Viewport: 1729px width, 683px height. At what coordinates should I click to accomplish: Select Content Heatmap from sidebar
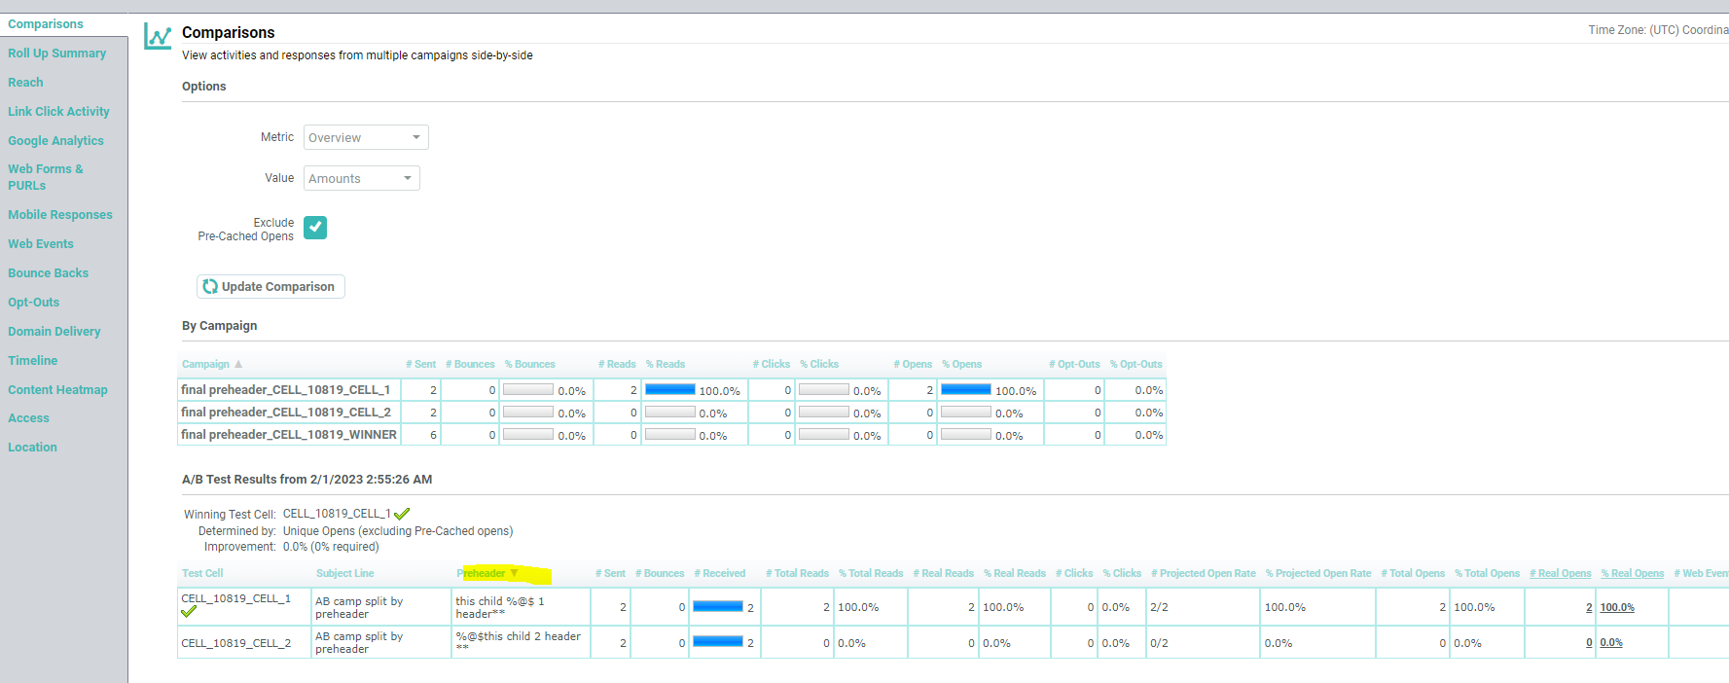[57, 390]
